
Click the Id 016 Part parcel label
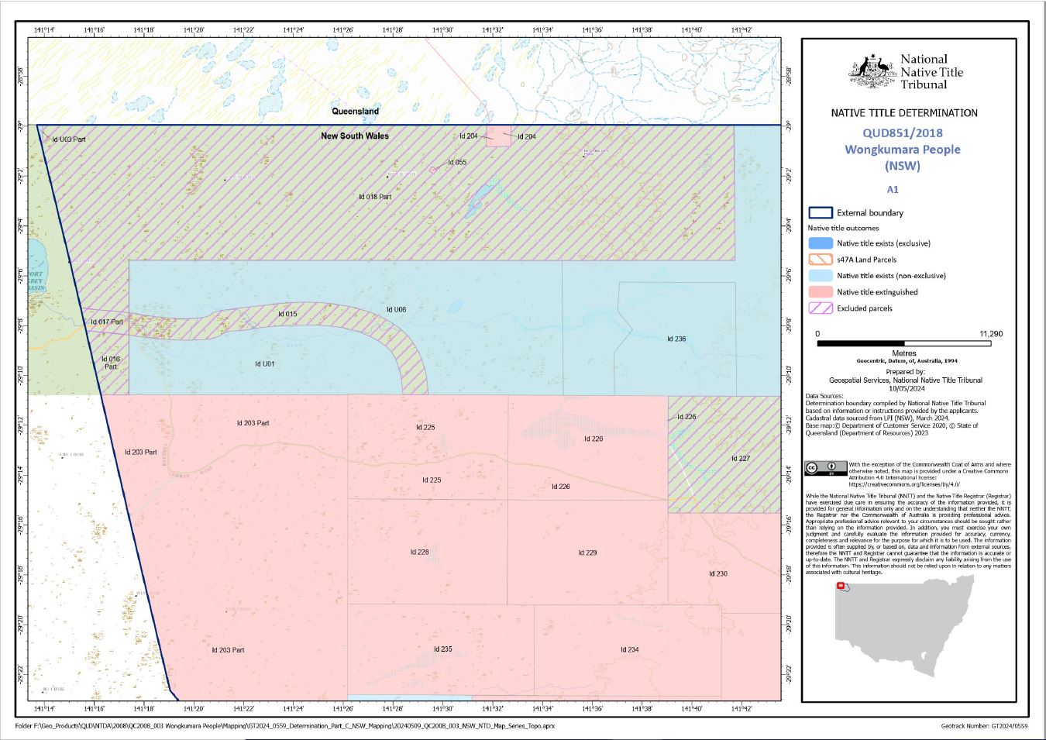pos(111,363)
